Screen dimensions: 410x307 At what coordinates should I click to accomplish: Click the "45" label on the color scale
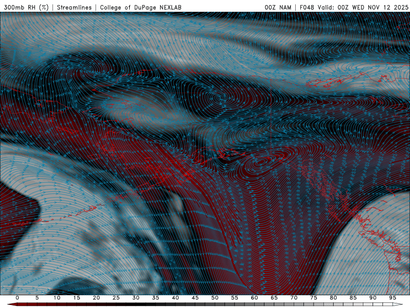[195, 298]
